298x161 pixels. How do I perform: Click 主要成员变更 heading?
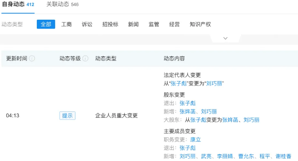coord(180,131)
